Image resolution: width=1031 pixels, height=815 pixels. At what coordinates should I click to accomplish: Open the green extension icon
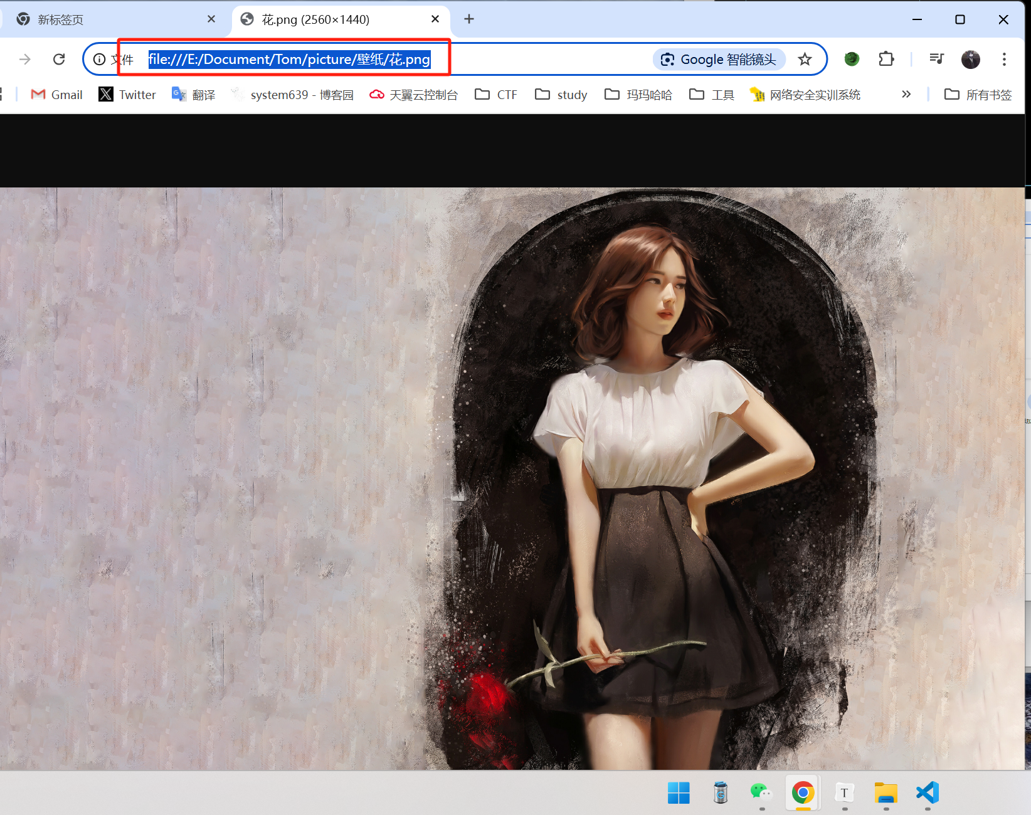click(x=852, y=59)
